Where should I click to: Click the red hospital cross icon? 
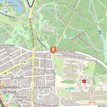(x=84, y=81)
